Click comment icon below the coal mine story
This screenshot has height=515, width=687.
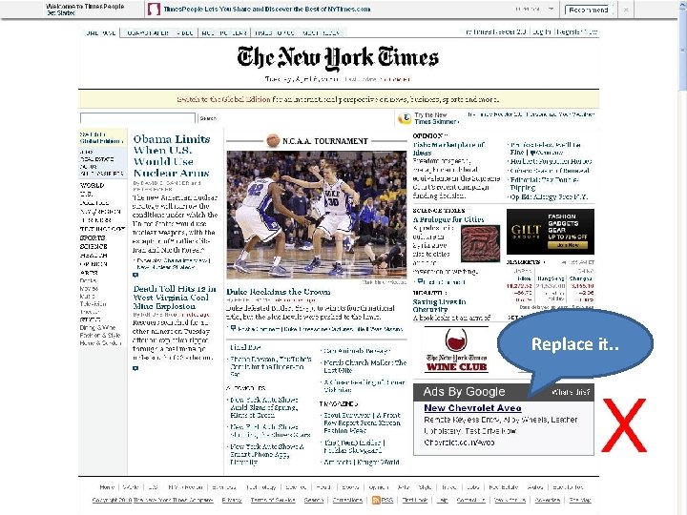(135, 368)
